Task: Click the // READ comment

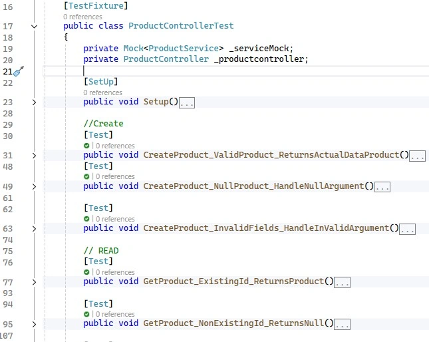Action: coord(101,251)
